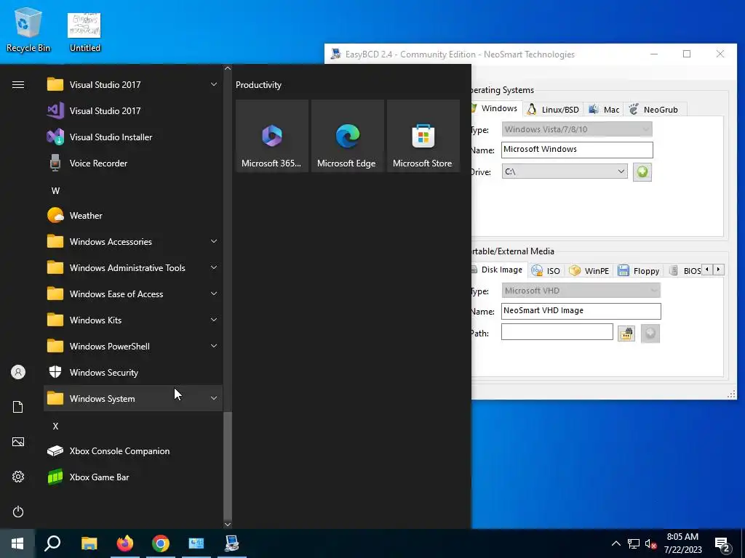Switch to the Mac tab

(604, 110)
